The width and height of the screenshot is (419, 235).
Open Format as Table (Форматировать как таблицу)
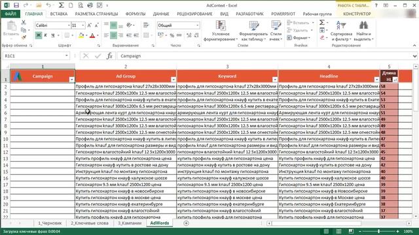click(x=253, y=31)
